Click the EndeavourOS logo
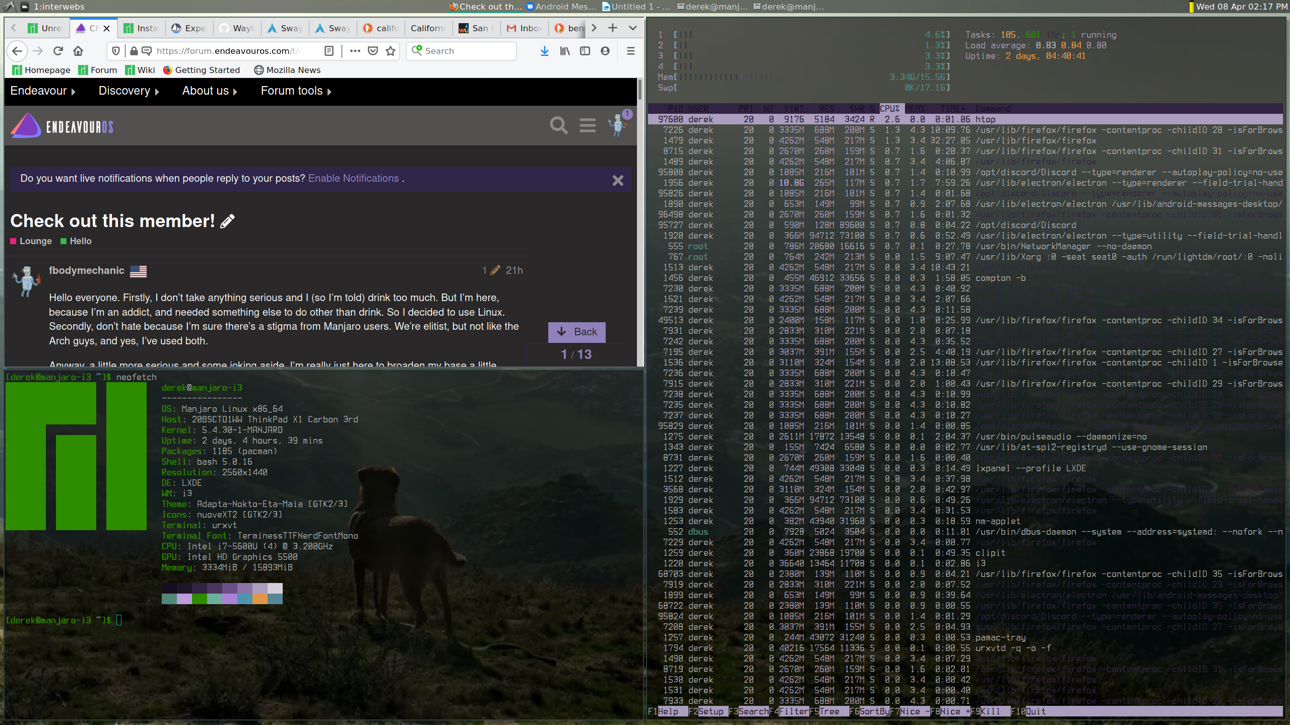The width and height of the screenshot is (1290, 725). coord(62,126)
